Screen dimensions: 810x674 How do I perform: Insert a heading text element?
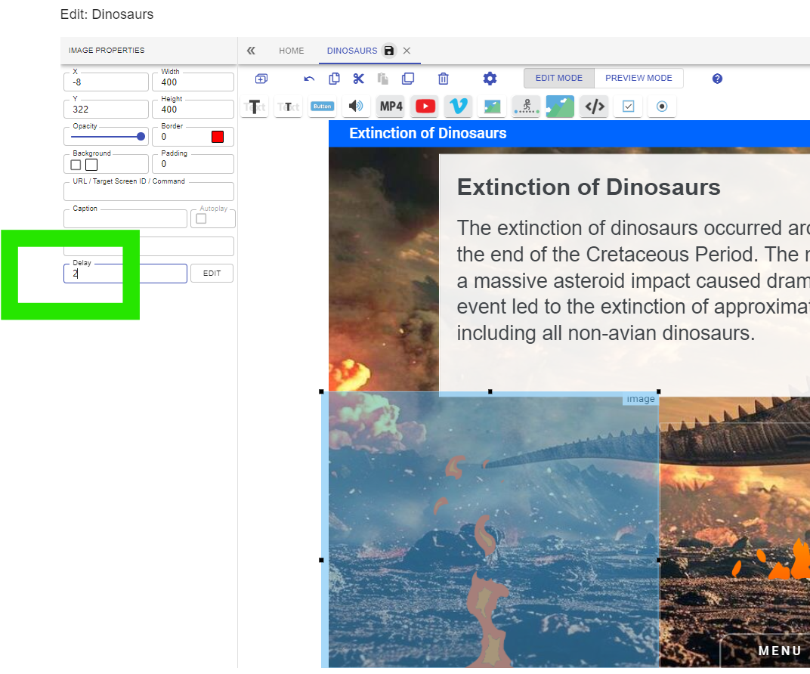[254, 107]
